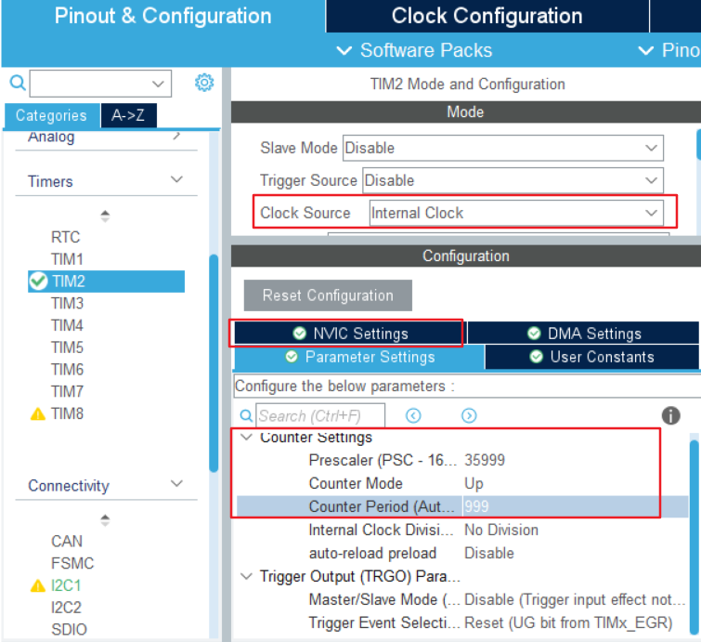Open the User Constants tab
Image resolution: width=701 pixels, height=642 pixels.
coord(592,357)
